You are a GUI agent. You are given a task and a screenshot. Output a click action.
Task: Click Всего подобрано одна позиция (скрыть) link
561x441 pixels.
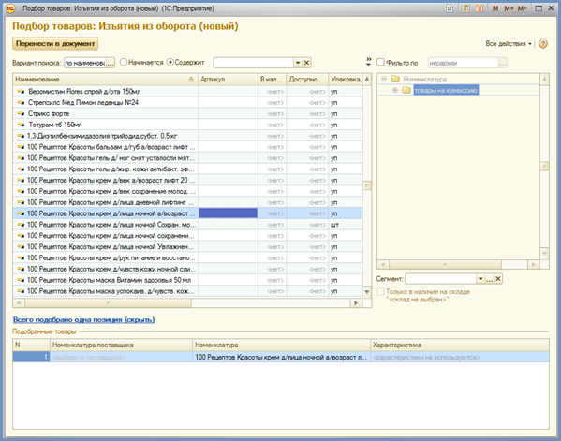point(83,319)
